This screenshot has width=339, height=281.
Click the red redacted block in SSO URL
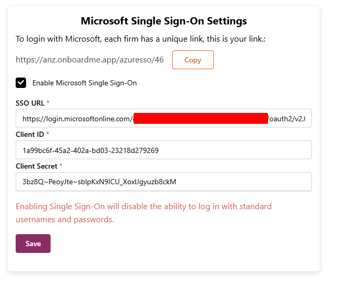click(201, 119)
